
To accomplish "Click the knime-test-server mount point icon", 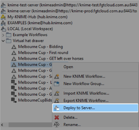I will [3, 5].
